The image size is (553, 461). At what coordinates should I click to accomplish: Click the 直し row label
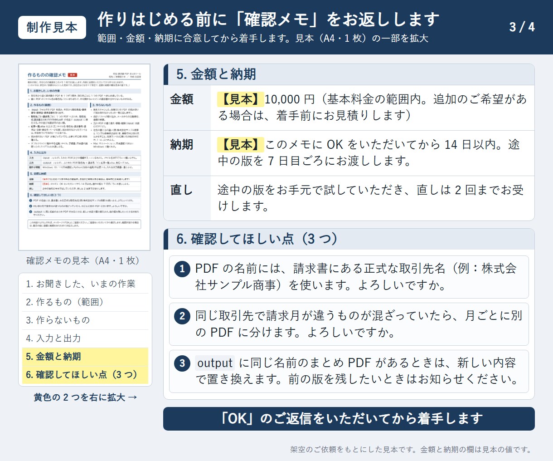click(x=182, y=190)
